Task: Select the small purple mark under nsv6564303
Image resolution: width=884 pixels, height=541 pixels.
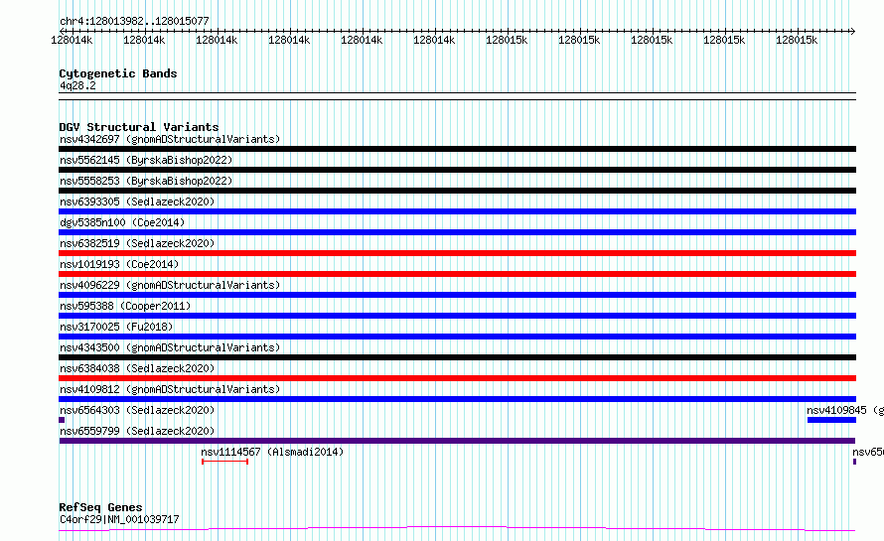Action: (62, 420)
